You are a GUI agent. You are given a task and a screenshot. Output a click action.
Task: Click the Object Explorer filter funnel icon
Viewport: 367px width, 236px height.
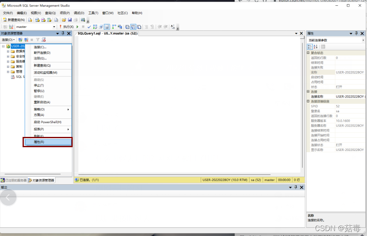(x=37, y=39)
